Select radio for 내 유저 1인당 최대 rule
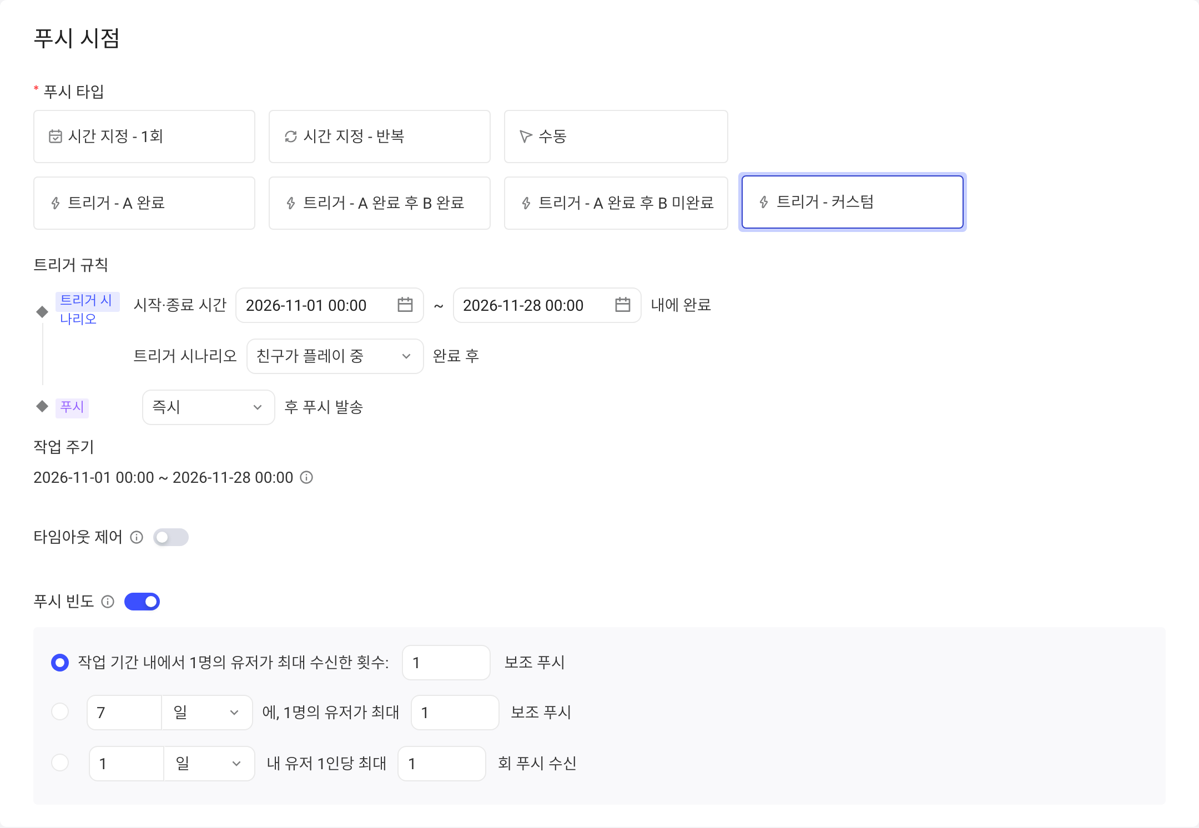The height and width of the screenshot is (828, 1199). pyautogui.click(x=60, y=763)
